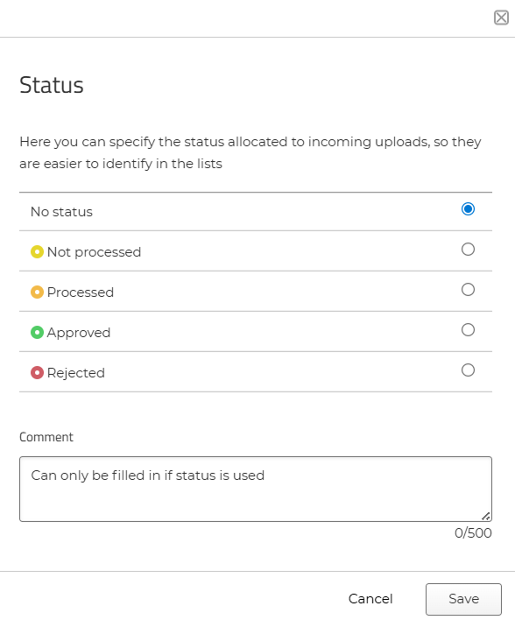Click the Rejected label text

tap(76, 373)
